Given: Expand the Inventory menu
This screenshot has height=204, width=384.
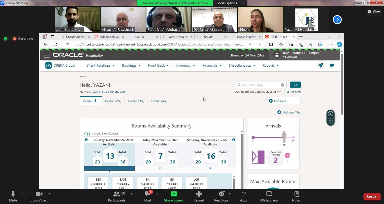Looking at the screenshot, I should [186, 66].
